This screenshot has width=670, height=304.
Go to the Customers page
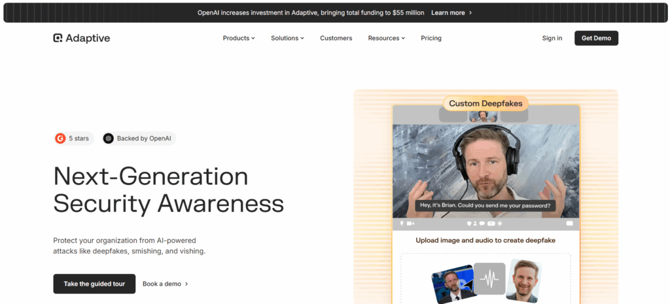[336, 38]
